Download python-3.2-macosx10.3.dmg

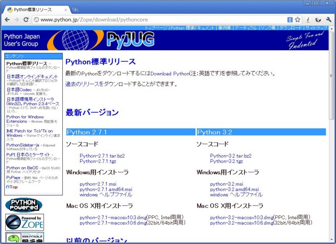(x=242, y=218)
